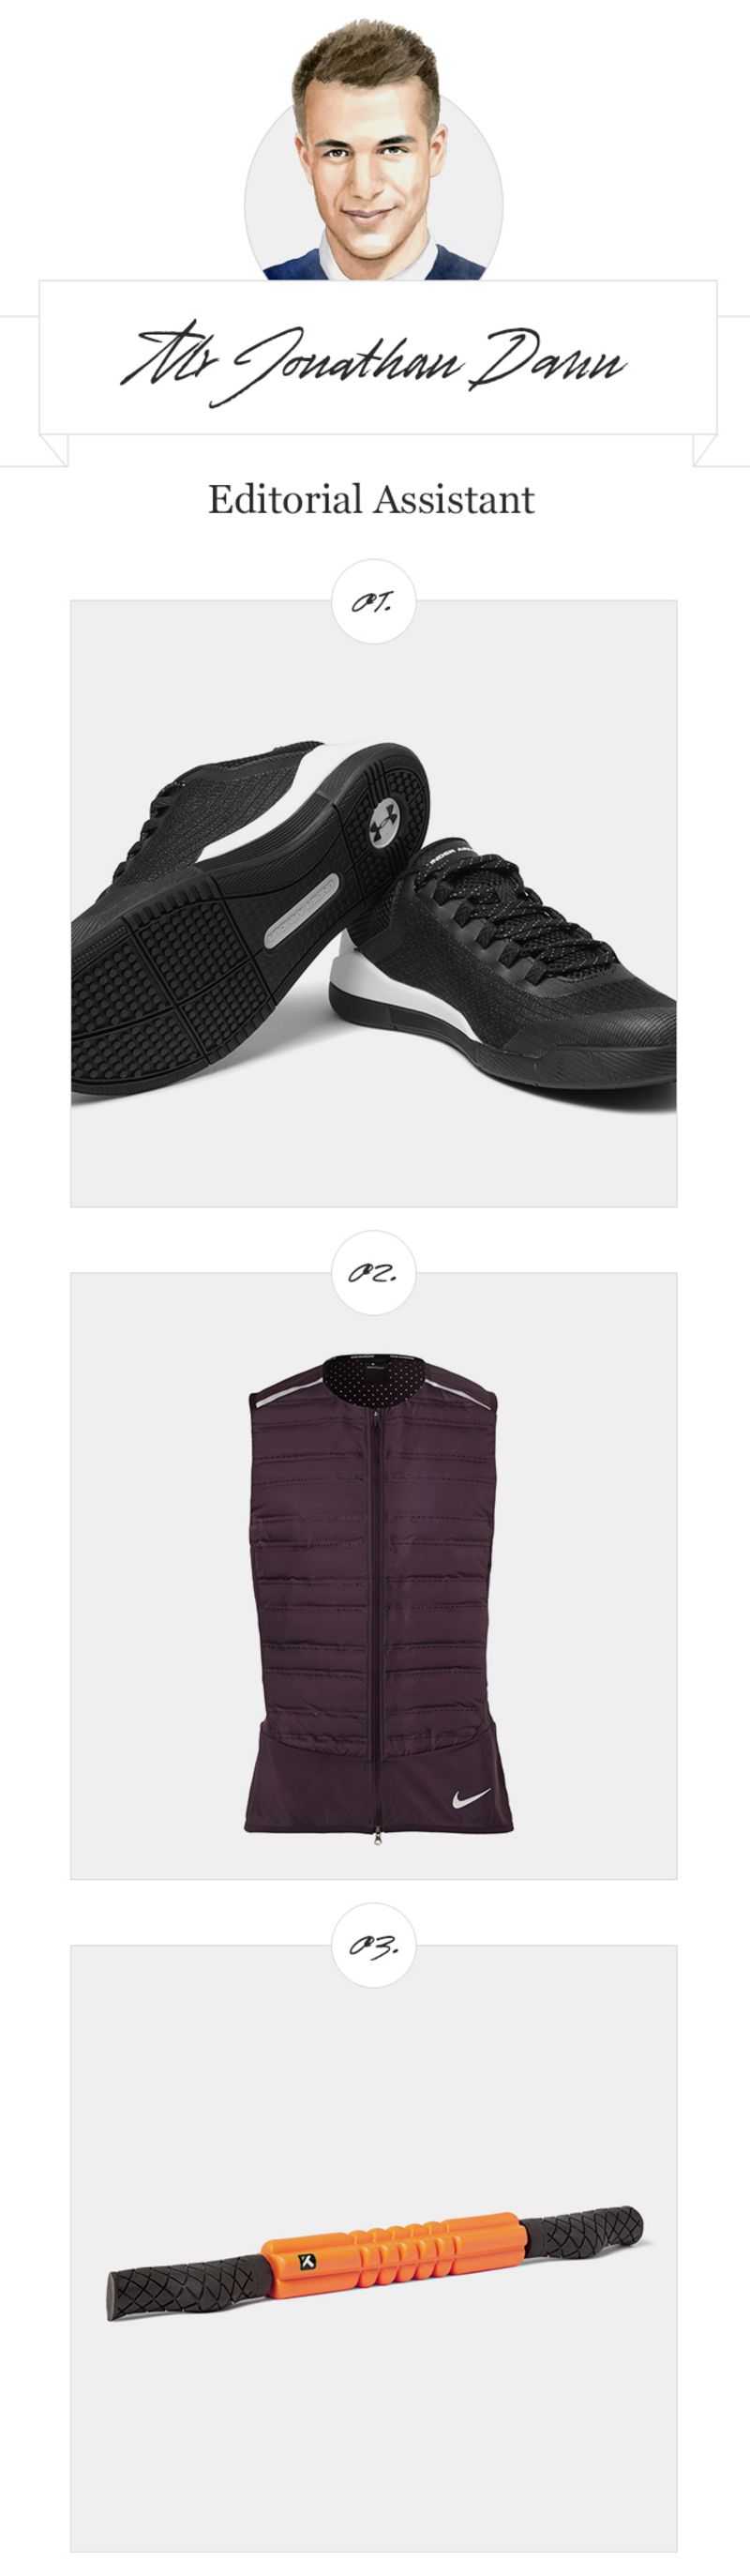This screenshot has height=2576, width=750.
Task: Select the Editorial Assistant title text
Action: (371, 499)
